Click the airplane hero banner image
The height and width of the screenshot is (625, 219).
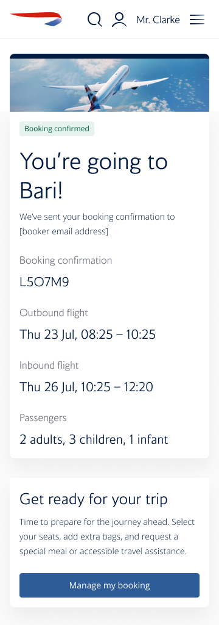pos(109,84)
